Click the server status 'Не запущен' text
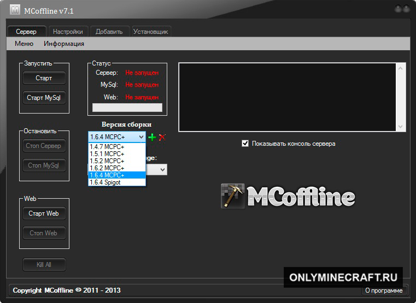The width and height of the screenshot is (416, 303). 142,73
